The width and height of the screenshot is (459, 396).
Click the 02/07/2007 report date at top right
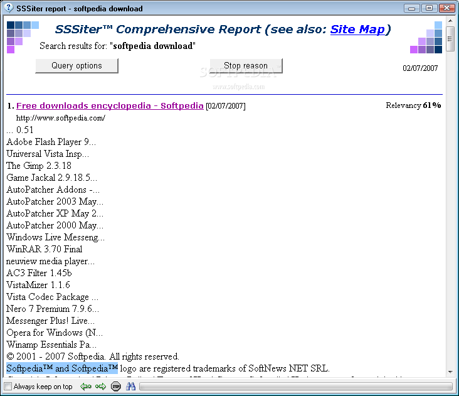click(x=420, y=68)
